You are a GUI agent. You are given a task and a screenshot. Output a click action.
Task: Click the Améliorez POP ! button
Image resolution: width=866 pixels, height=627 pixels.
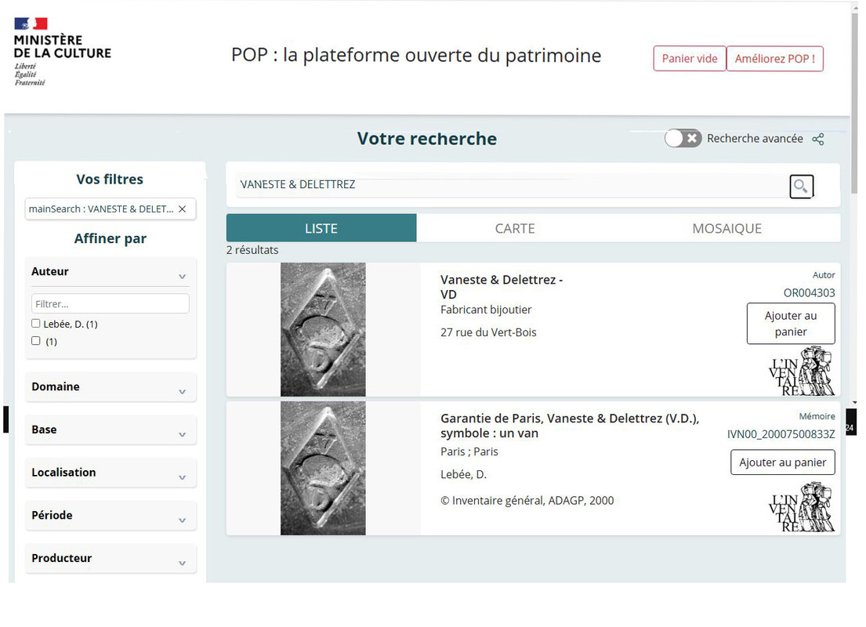coord(775,59)
